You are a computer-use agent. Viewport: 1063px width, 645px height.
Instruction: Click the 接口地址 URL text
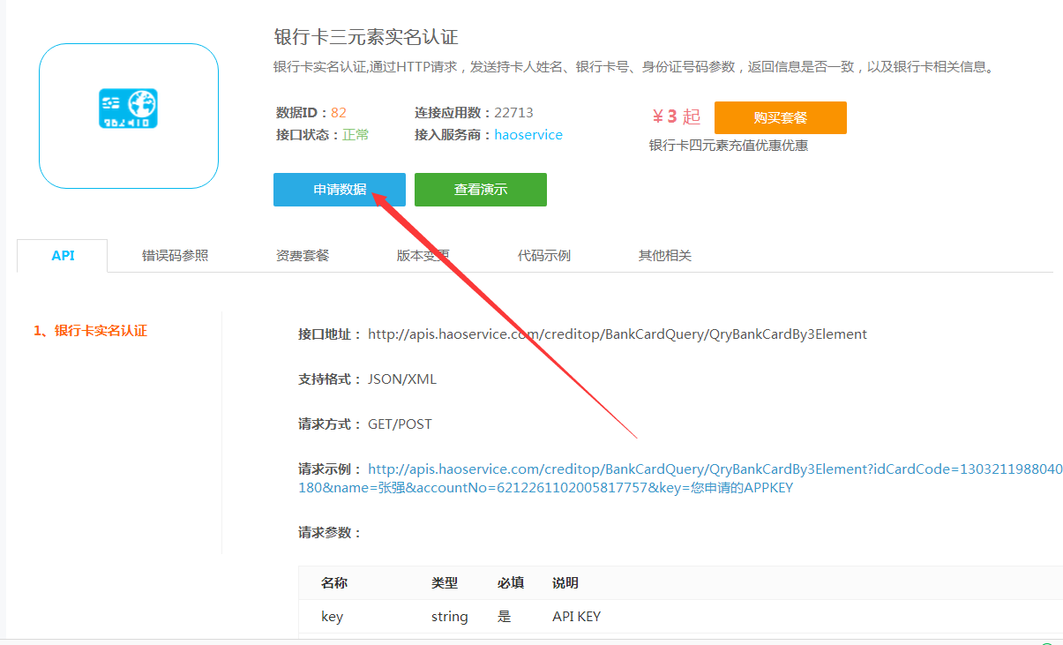click(618, 334)
